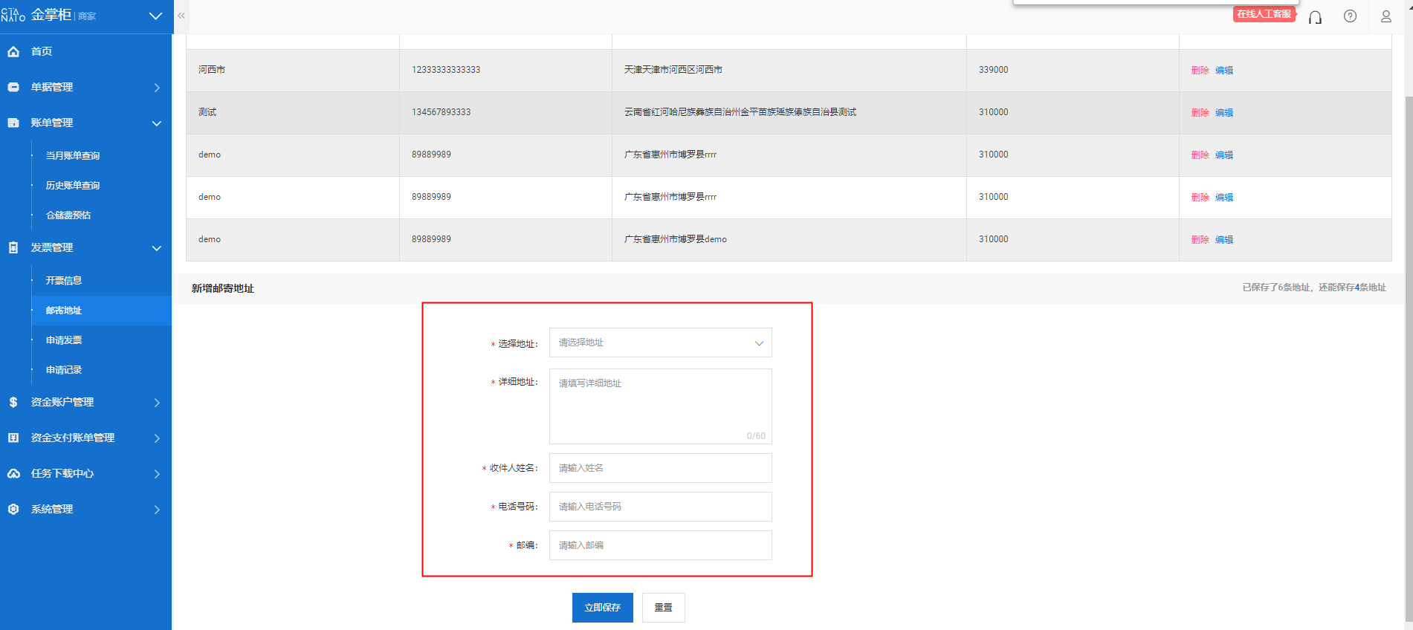Collapse the sidebar with double-chevron icon
Viewport: 1413px width, 630px height.
(181, 16)
